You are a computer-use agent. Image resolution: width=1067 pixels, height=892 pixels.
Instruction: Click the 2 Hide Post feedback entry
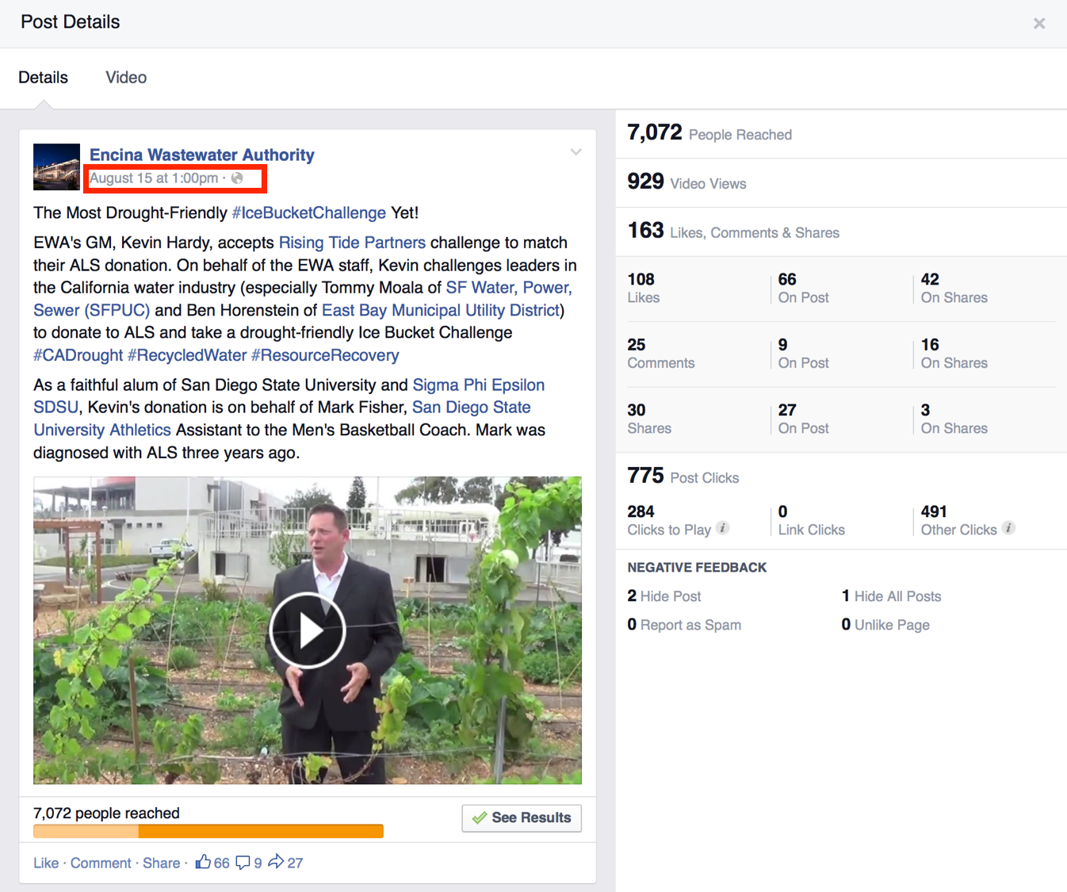tap(664, 595)
